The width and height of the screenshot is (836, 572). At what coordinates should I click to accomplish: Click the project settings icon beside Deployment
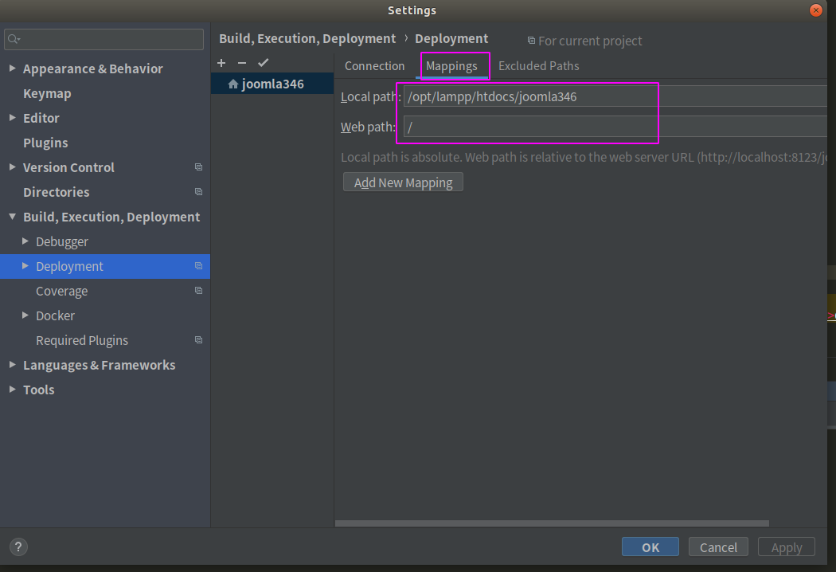pyautogui.click(x=198, y=266)
